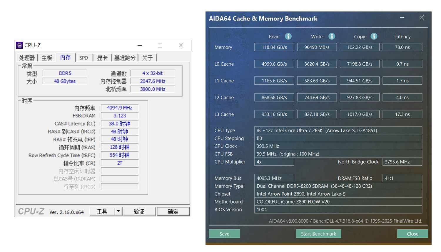Click the L3 Cache Read value 933.16 GB/s
The width and height of the screenshot is (441, 252).
point(274,114)
